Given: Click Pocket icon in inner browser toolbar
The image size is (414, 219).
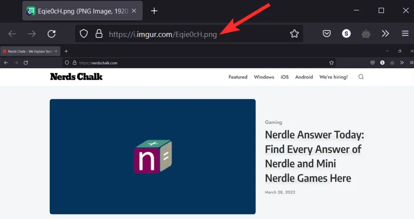Looking at the screenshot, I should coord(373,62).
